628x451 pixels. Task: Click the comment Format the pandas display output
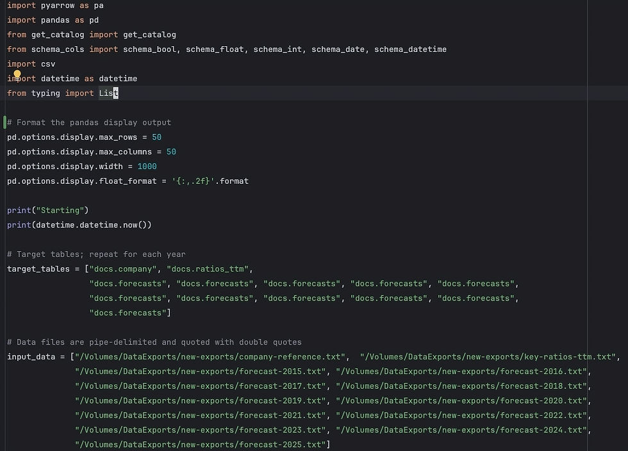(90, 122)
